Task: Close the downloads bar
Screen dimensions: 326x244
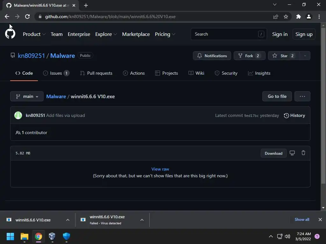Action: point(320,220)
